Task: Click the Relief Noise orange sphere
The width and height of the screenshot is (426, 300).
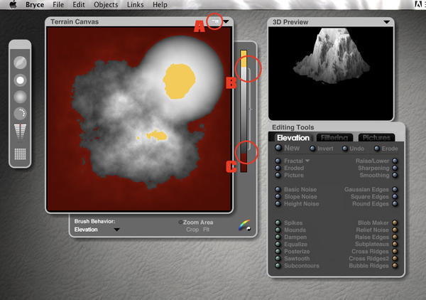Action: click(x=395, y=230)
